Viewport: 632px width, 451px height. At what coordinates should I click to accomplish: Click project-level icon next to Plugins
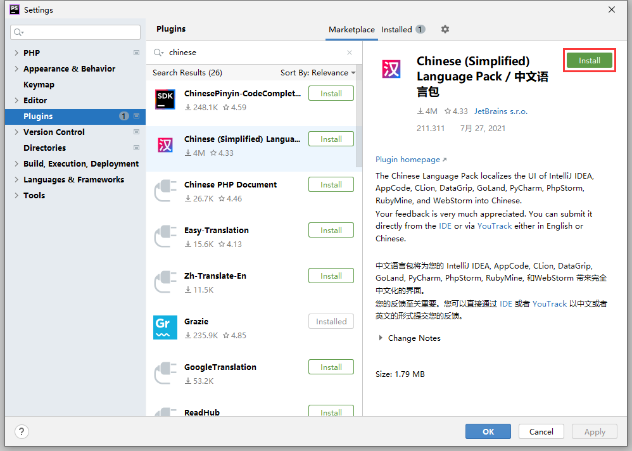tap(136, 116)
